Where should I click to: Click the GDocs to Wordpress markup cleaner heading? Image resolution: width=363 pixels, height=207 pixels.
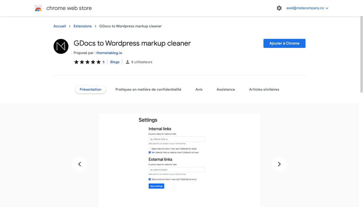[x=132, y=43]
